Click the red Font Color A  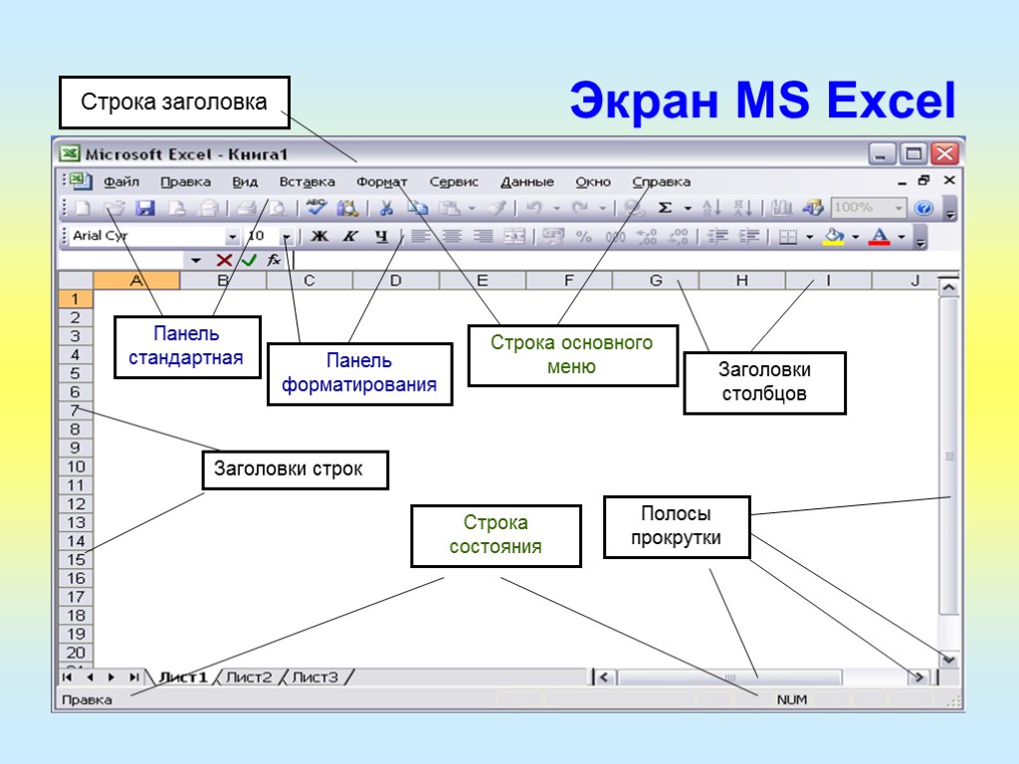880,237
